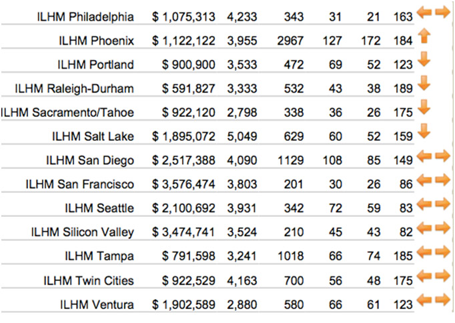Click the left arrow next to ILHM San Diego

click(x=424, y=156)
